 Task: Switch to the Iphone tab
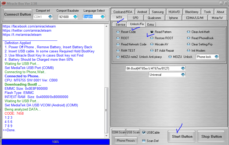click(x=174, y=18)
